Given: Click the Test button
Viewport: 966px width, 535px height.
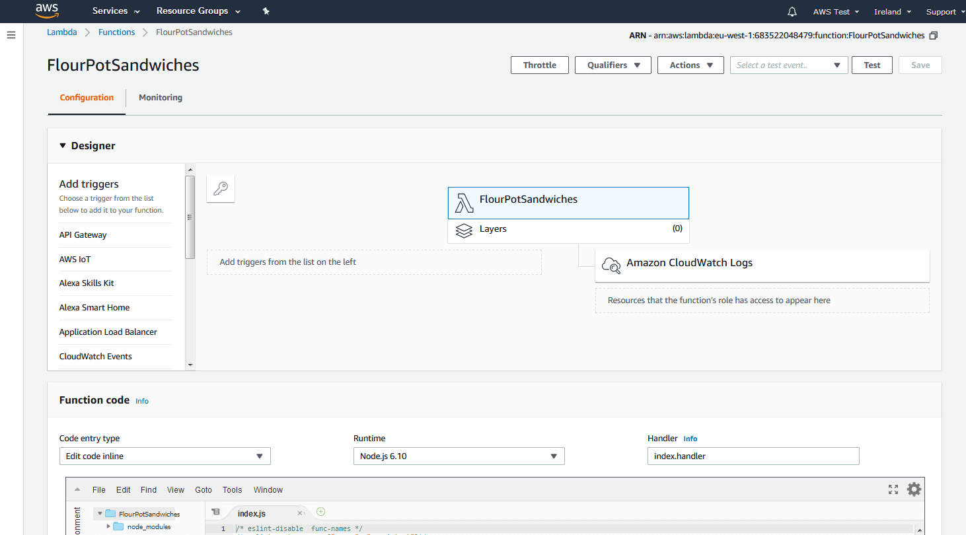Looking at the screenshot, I should (872, 65).
